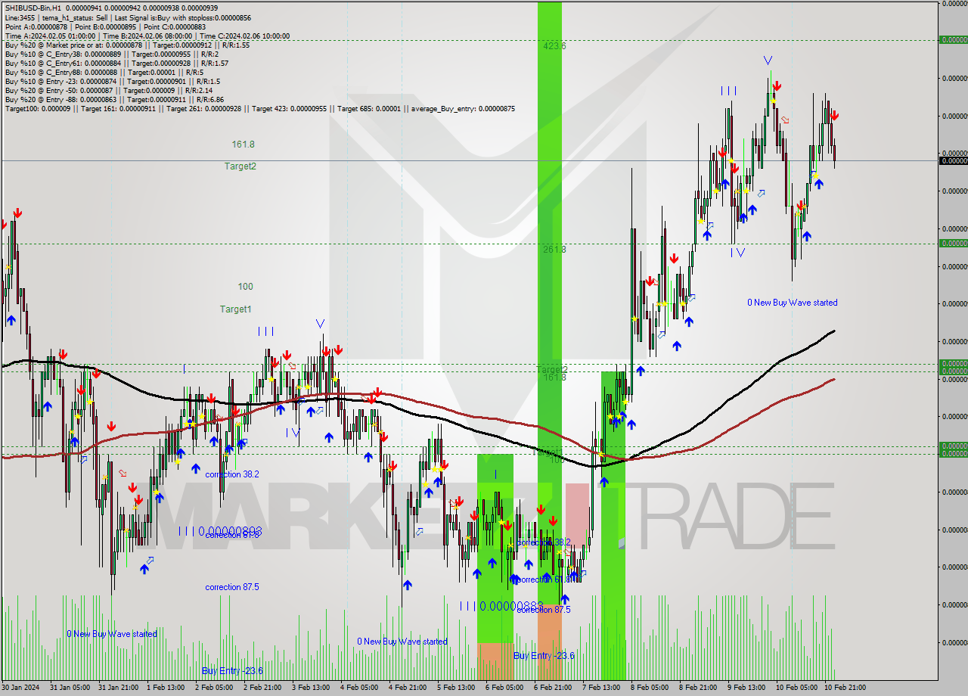This screenshot has height=696, width=968.
Task: Click the 'Buy %10 @ C_Entry88' line
Action: (x=104, y=72)
